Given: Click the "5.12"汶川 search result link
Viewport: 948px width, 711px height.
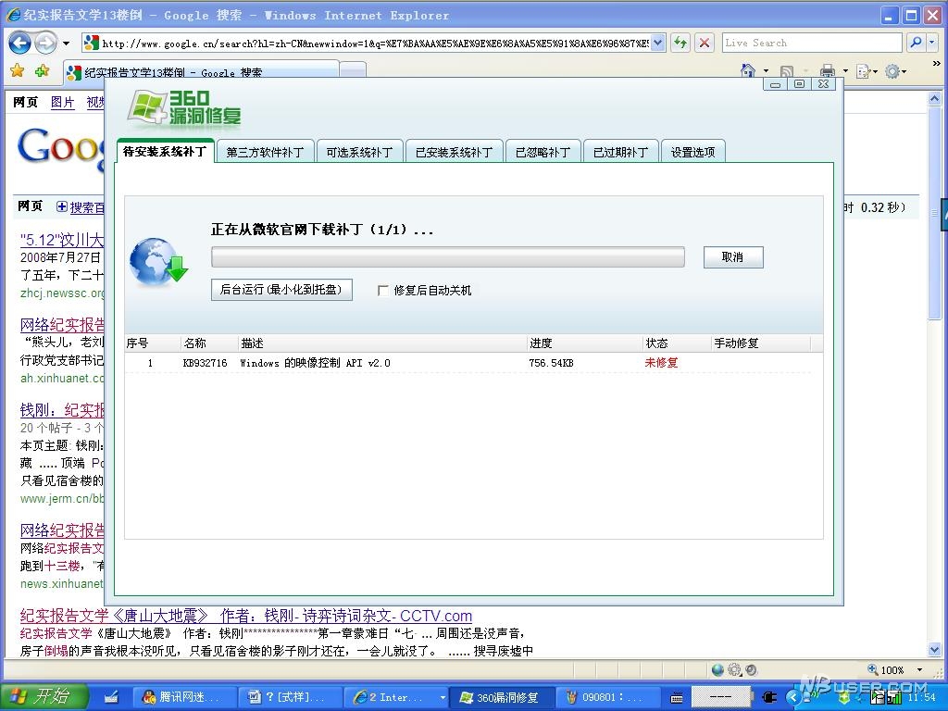Looking at the screenshot, I should point(62,240).
